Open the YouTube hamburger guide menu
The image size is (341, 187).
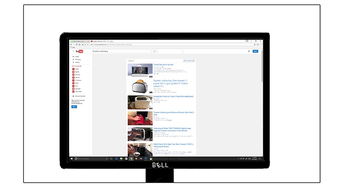point(73,51)
